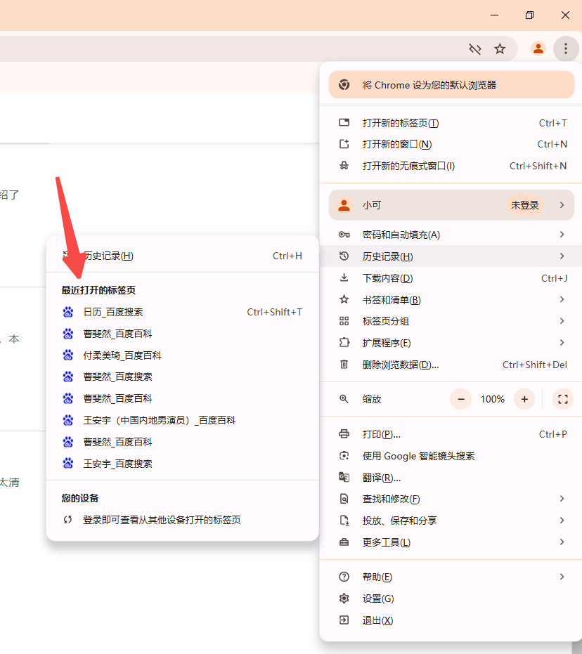Choose 使用 Google 智能镜头搜索
582x654 pixels.
(x=451, y=456)
